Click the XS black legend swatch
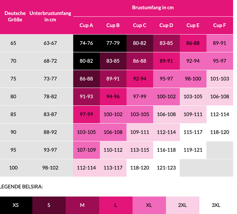The width and height of the screenshot is (237, 214). pyautogui.click(x=16, y=205)
